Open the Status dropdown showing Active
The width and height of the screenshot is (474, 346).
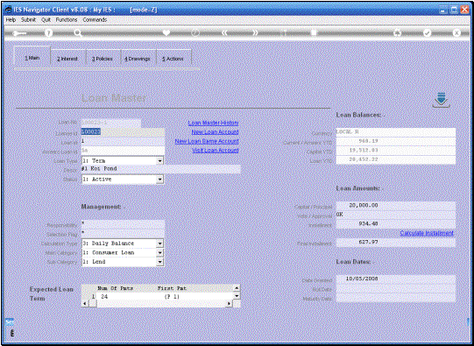pos(160,180)
